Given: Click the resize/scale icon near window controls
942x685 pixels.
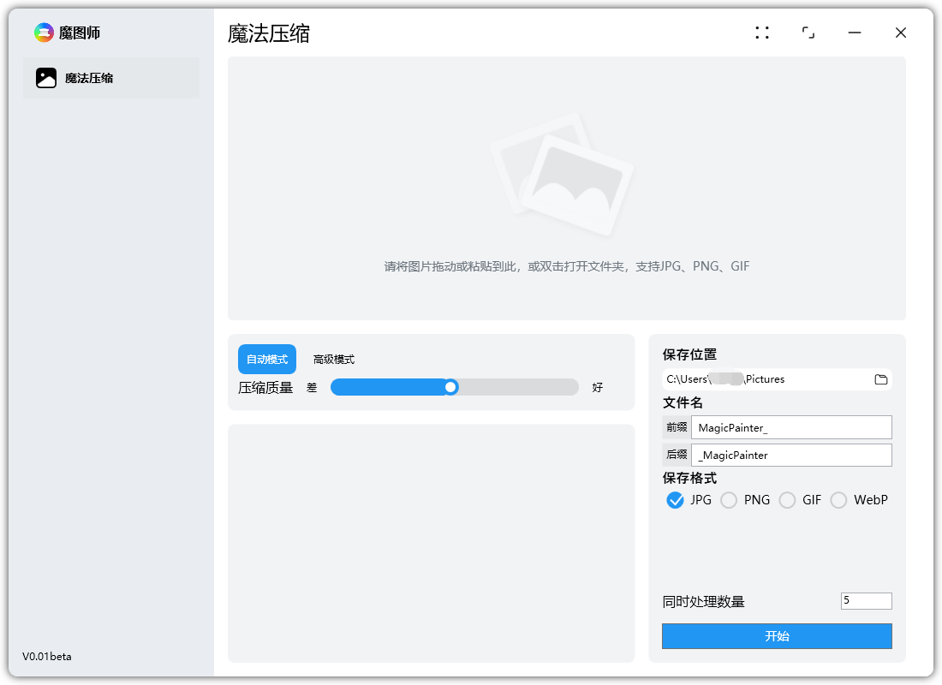Looking at the screenshot, I should pos(808,32).
